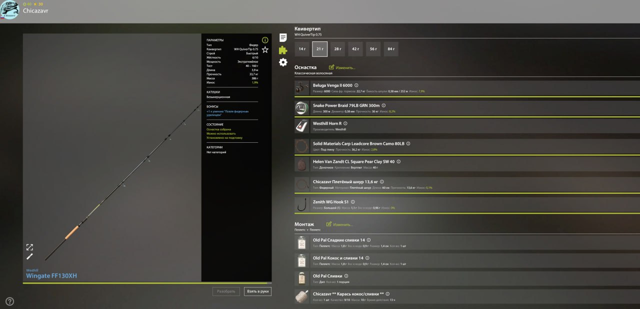Click the Snake Power Braid line thumbnail

[x=301, y=108]
